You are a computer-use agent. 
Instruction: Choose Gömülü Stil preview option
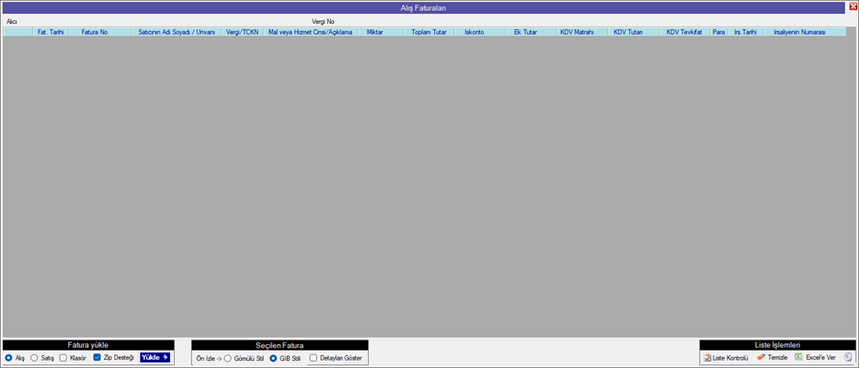pyautogui.click(x=228, y=358)
